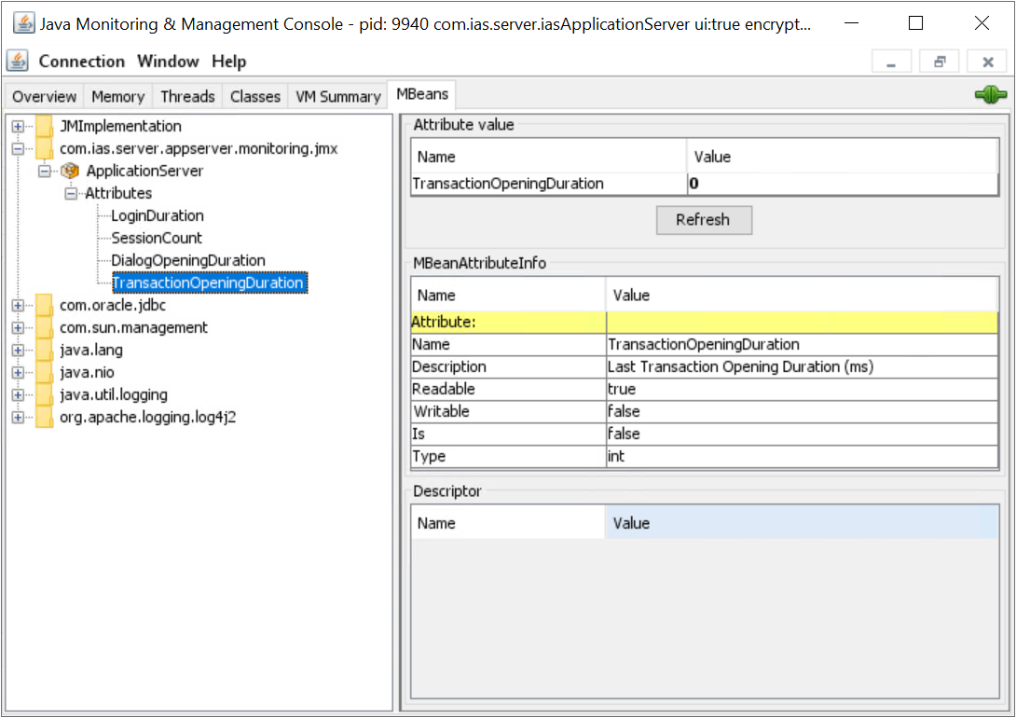Minimize the inner connection frame
Screen dimensions: 1016x717
[891, 62]
